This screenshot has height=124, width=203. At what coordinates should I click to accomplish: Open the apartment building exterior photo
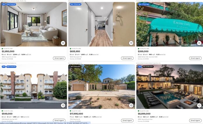(34, 87)
